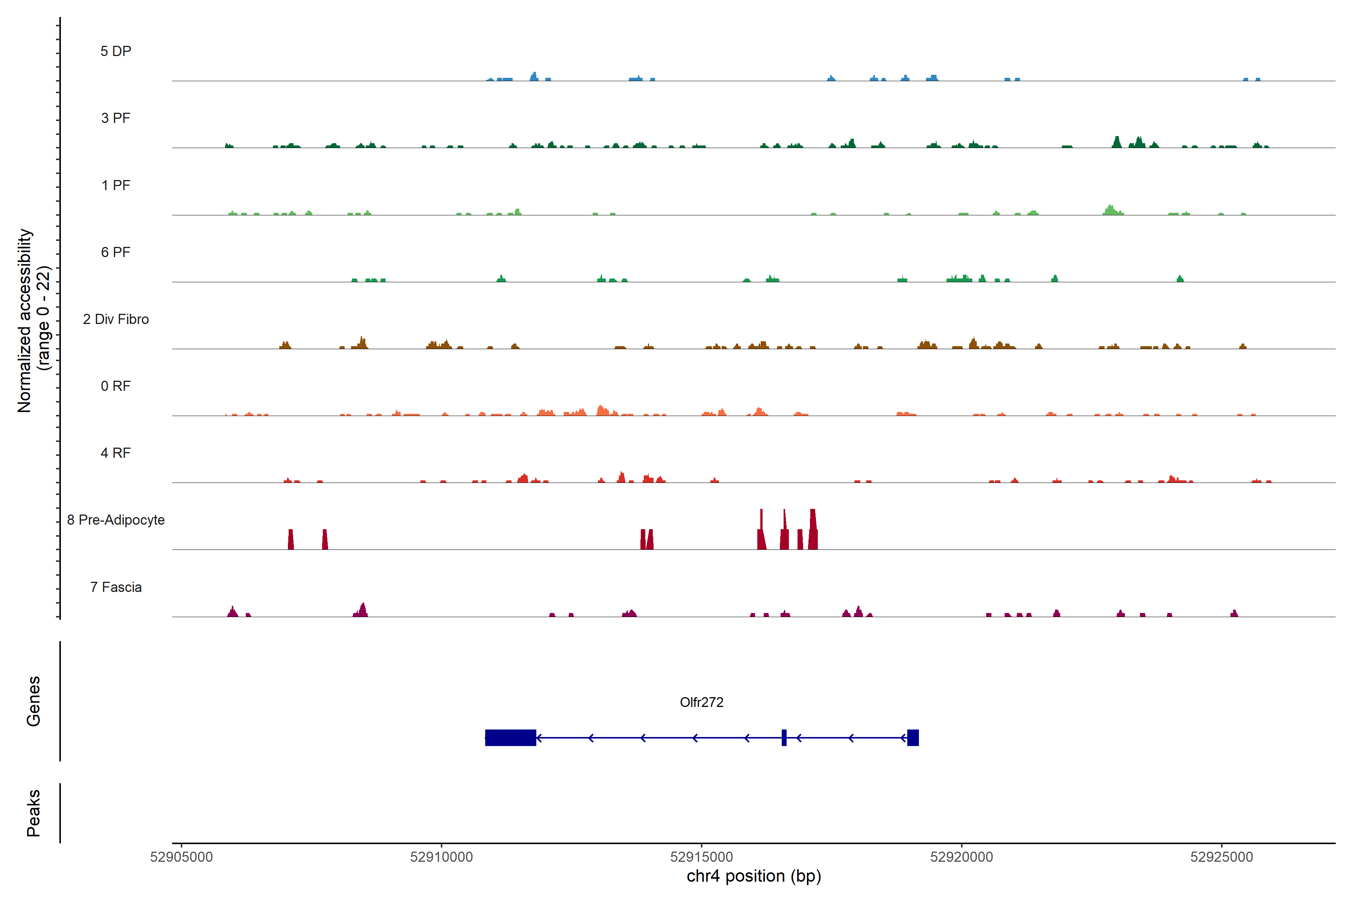Click the rightmost Olfr272 exon block
1353x902 pixels.
[x=913, y=737]
